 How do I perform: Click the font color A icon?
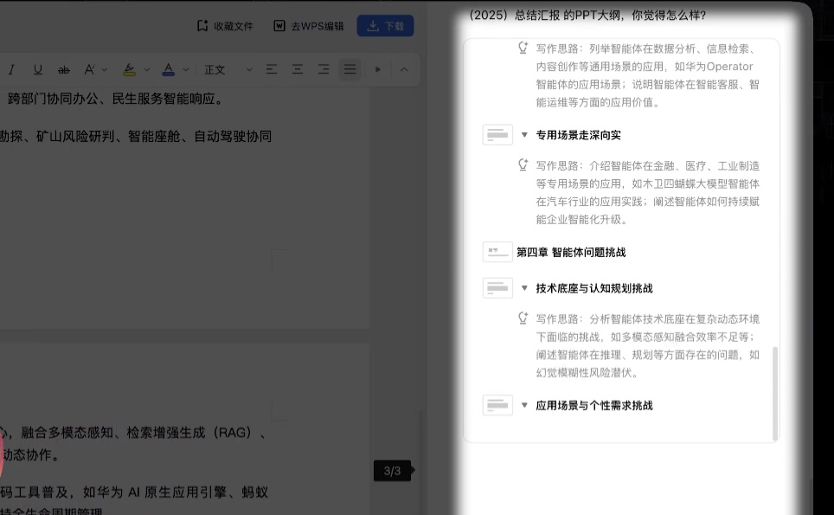click(x=168, y=69)
